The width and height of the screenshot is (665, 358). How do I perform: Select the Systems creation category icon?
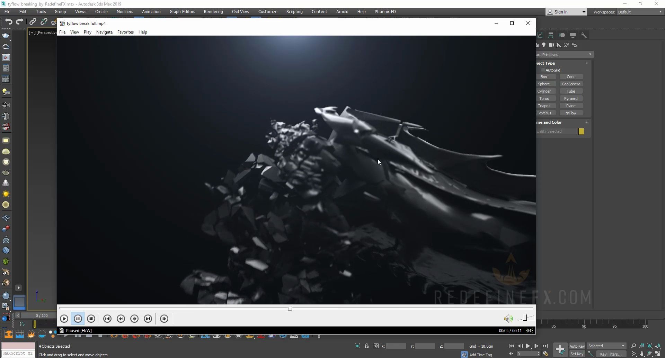click(x=574, y=45)
